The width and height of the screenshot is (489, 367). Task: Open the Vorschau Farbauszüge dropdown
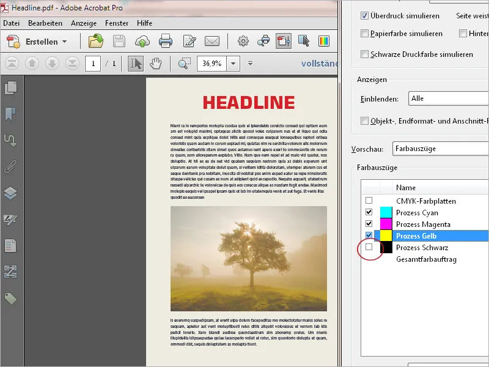point(440,149)
